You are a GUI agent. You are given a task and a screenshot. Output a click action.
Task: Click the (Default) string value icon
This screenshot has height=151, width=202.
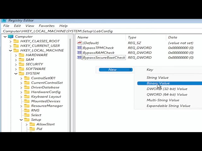click(79, 43)
